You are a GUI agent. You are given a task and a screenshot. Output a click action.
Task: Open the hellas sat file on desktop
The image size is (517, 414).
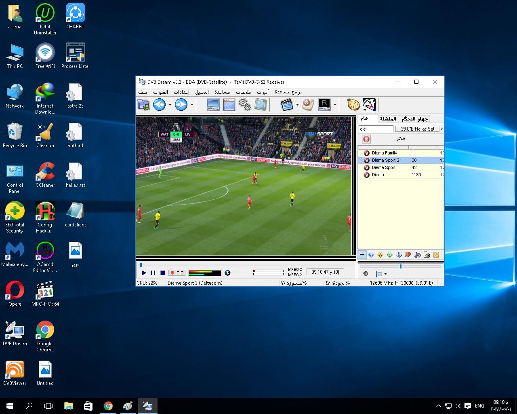pyautogui.click(x=76, y=175)
